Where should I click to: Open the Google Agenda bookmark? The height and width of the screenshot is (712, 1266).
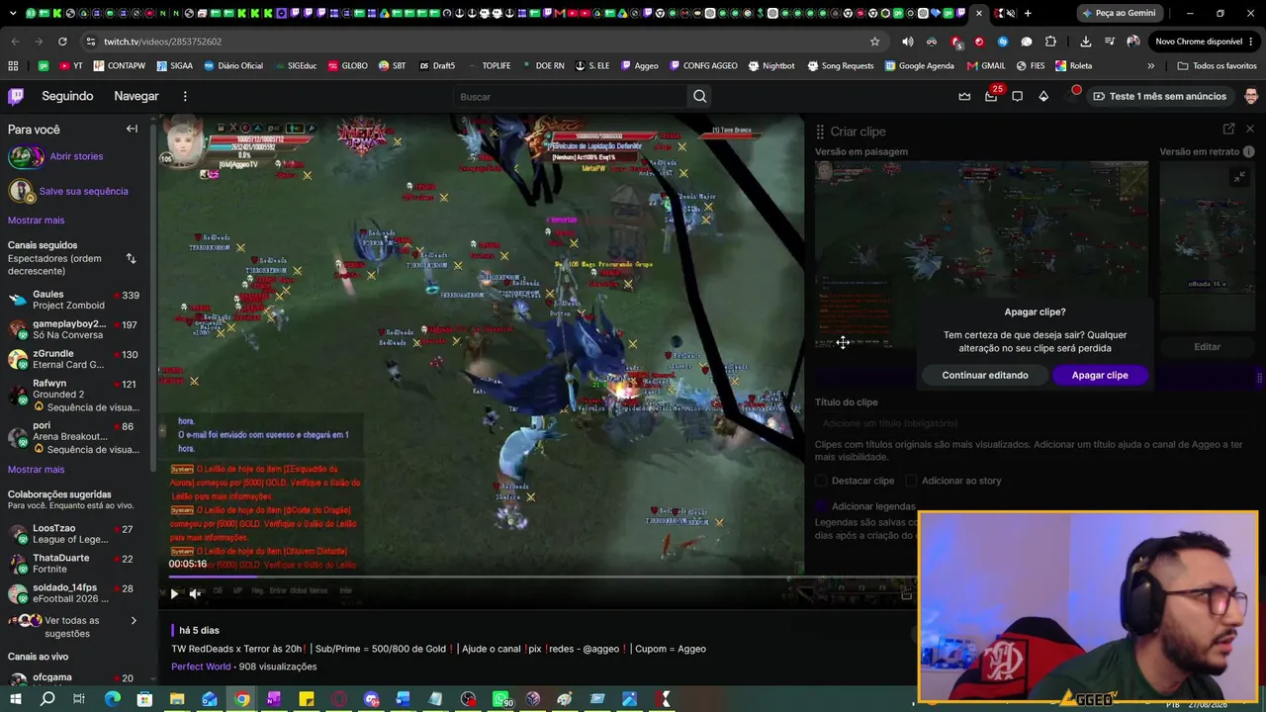[920, 65]
